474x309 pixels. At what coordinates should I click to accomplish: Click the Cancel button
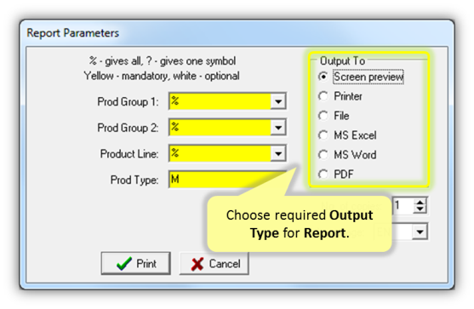click(x=214, y=263)
